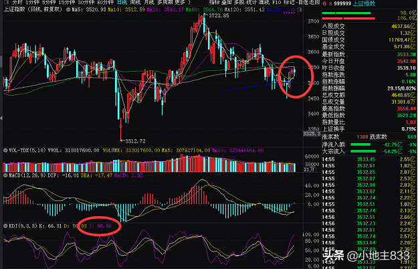The height and width of the screenshot is (269, 418).
Task: Open settings icon beside MA5 indicator
Action: [x=68, y=9]
